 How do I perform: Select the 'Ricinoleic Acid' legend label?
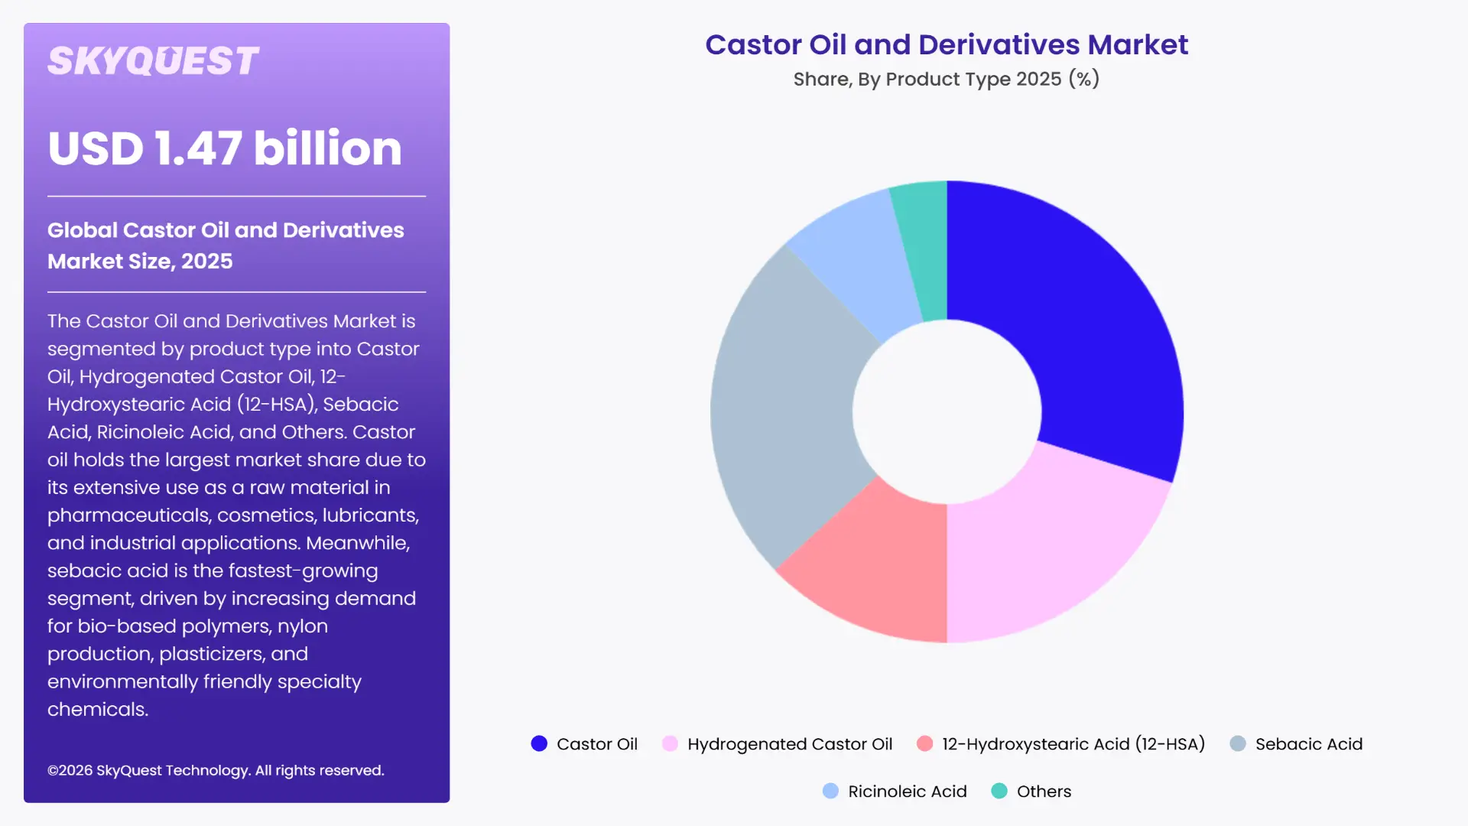(908, 792)
